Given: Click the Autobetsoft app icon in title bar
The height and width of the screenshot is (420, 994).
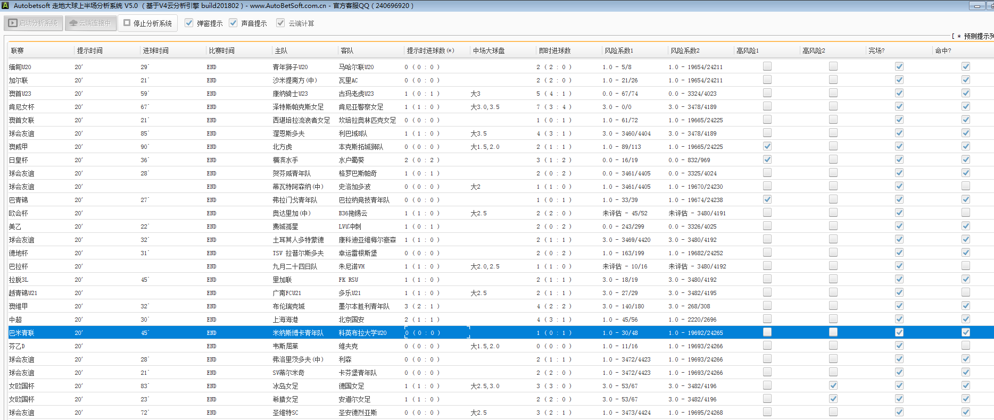Looking at the screenshot, I should coord(5,6).
